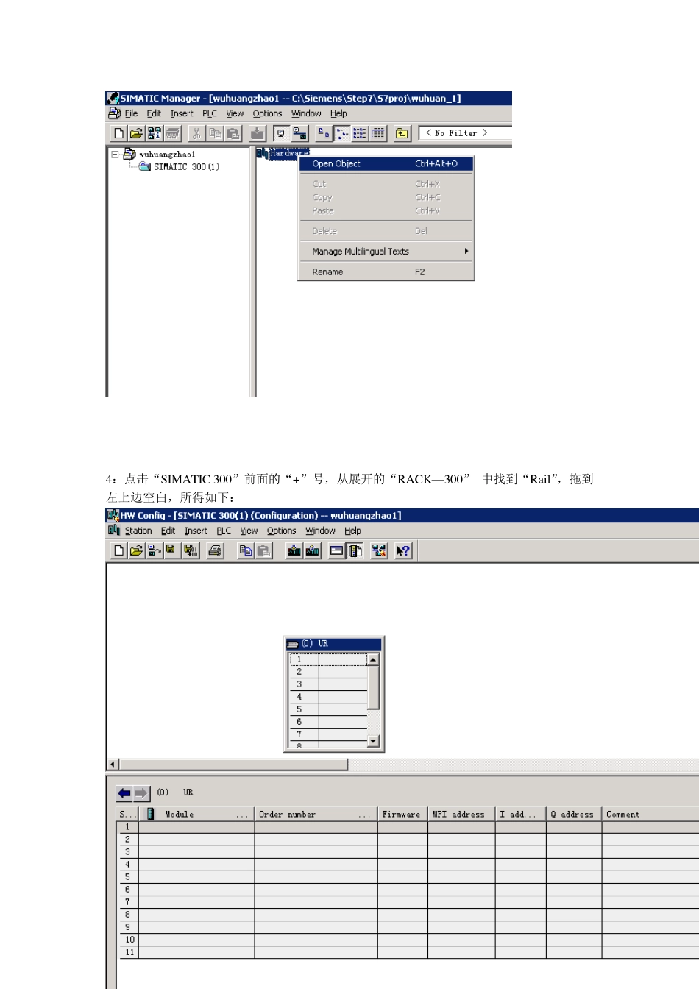
Task: Click Address Overview window icon in HW Config
Action: [x=336, y=550]
